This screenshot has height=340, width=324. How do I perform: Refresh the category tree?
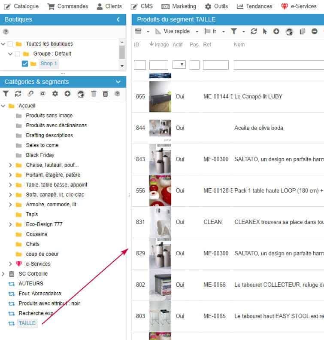(x=18, y=94)
